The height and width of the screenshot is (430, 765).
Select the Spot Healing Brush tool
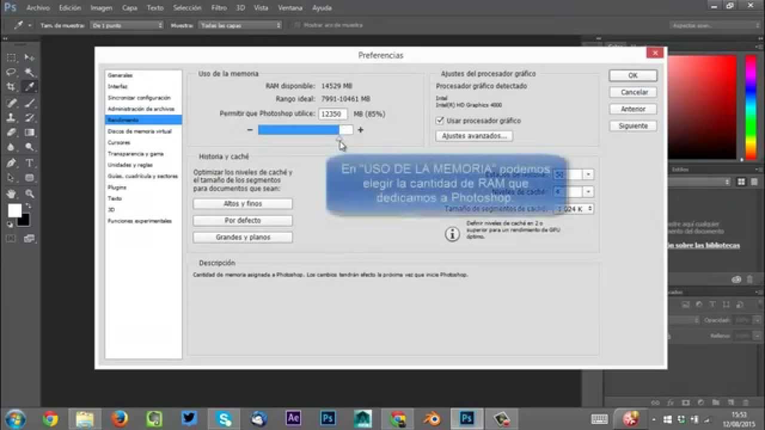click(x=11, y=103)
